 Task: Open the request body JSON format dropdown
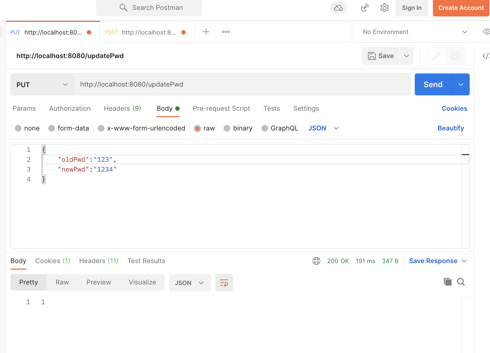(324, 128)
